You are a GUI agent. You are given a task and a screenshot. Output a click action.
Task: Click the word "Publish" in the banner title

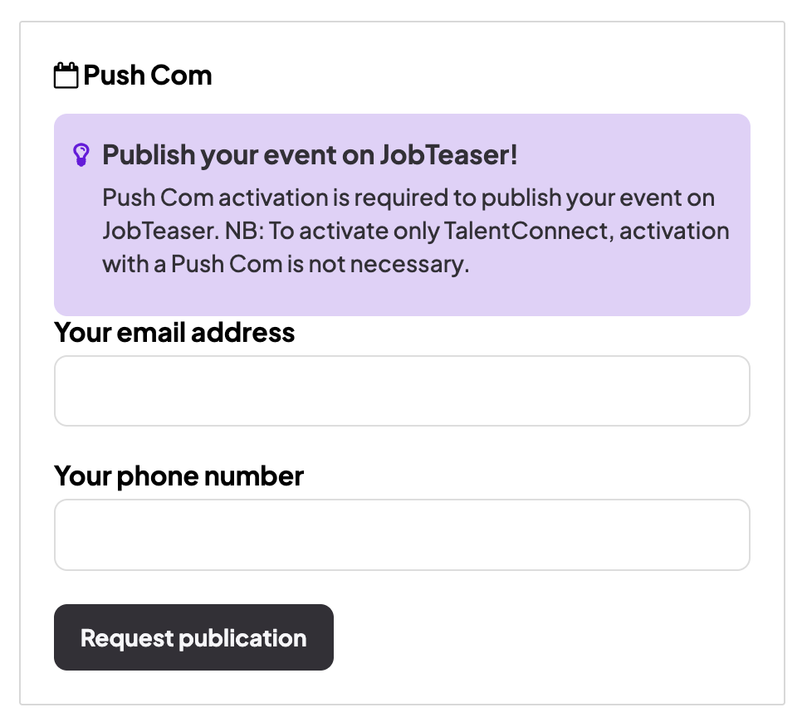pyautogui.click(x=148, y=155)
